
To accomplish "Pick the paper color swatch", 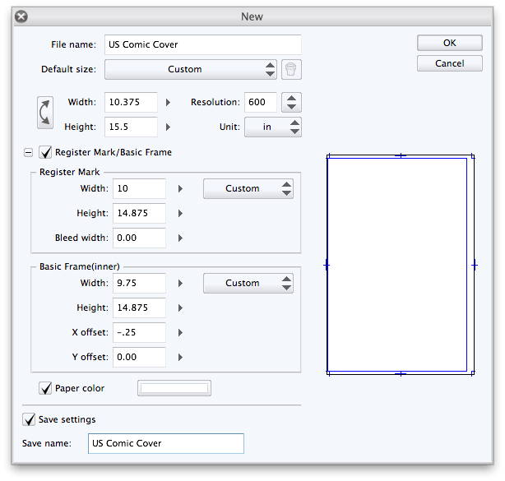I will coord(174,388).
